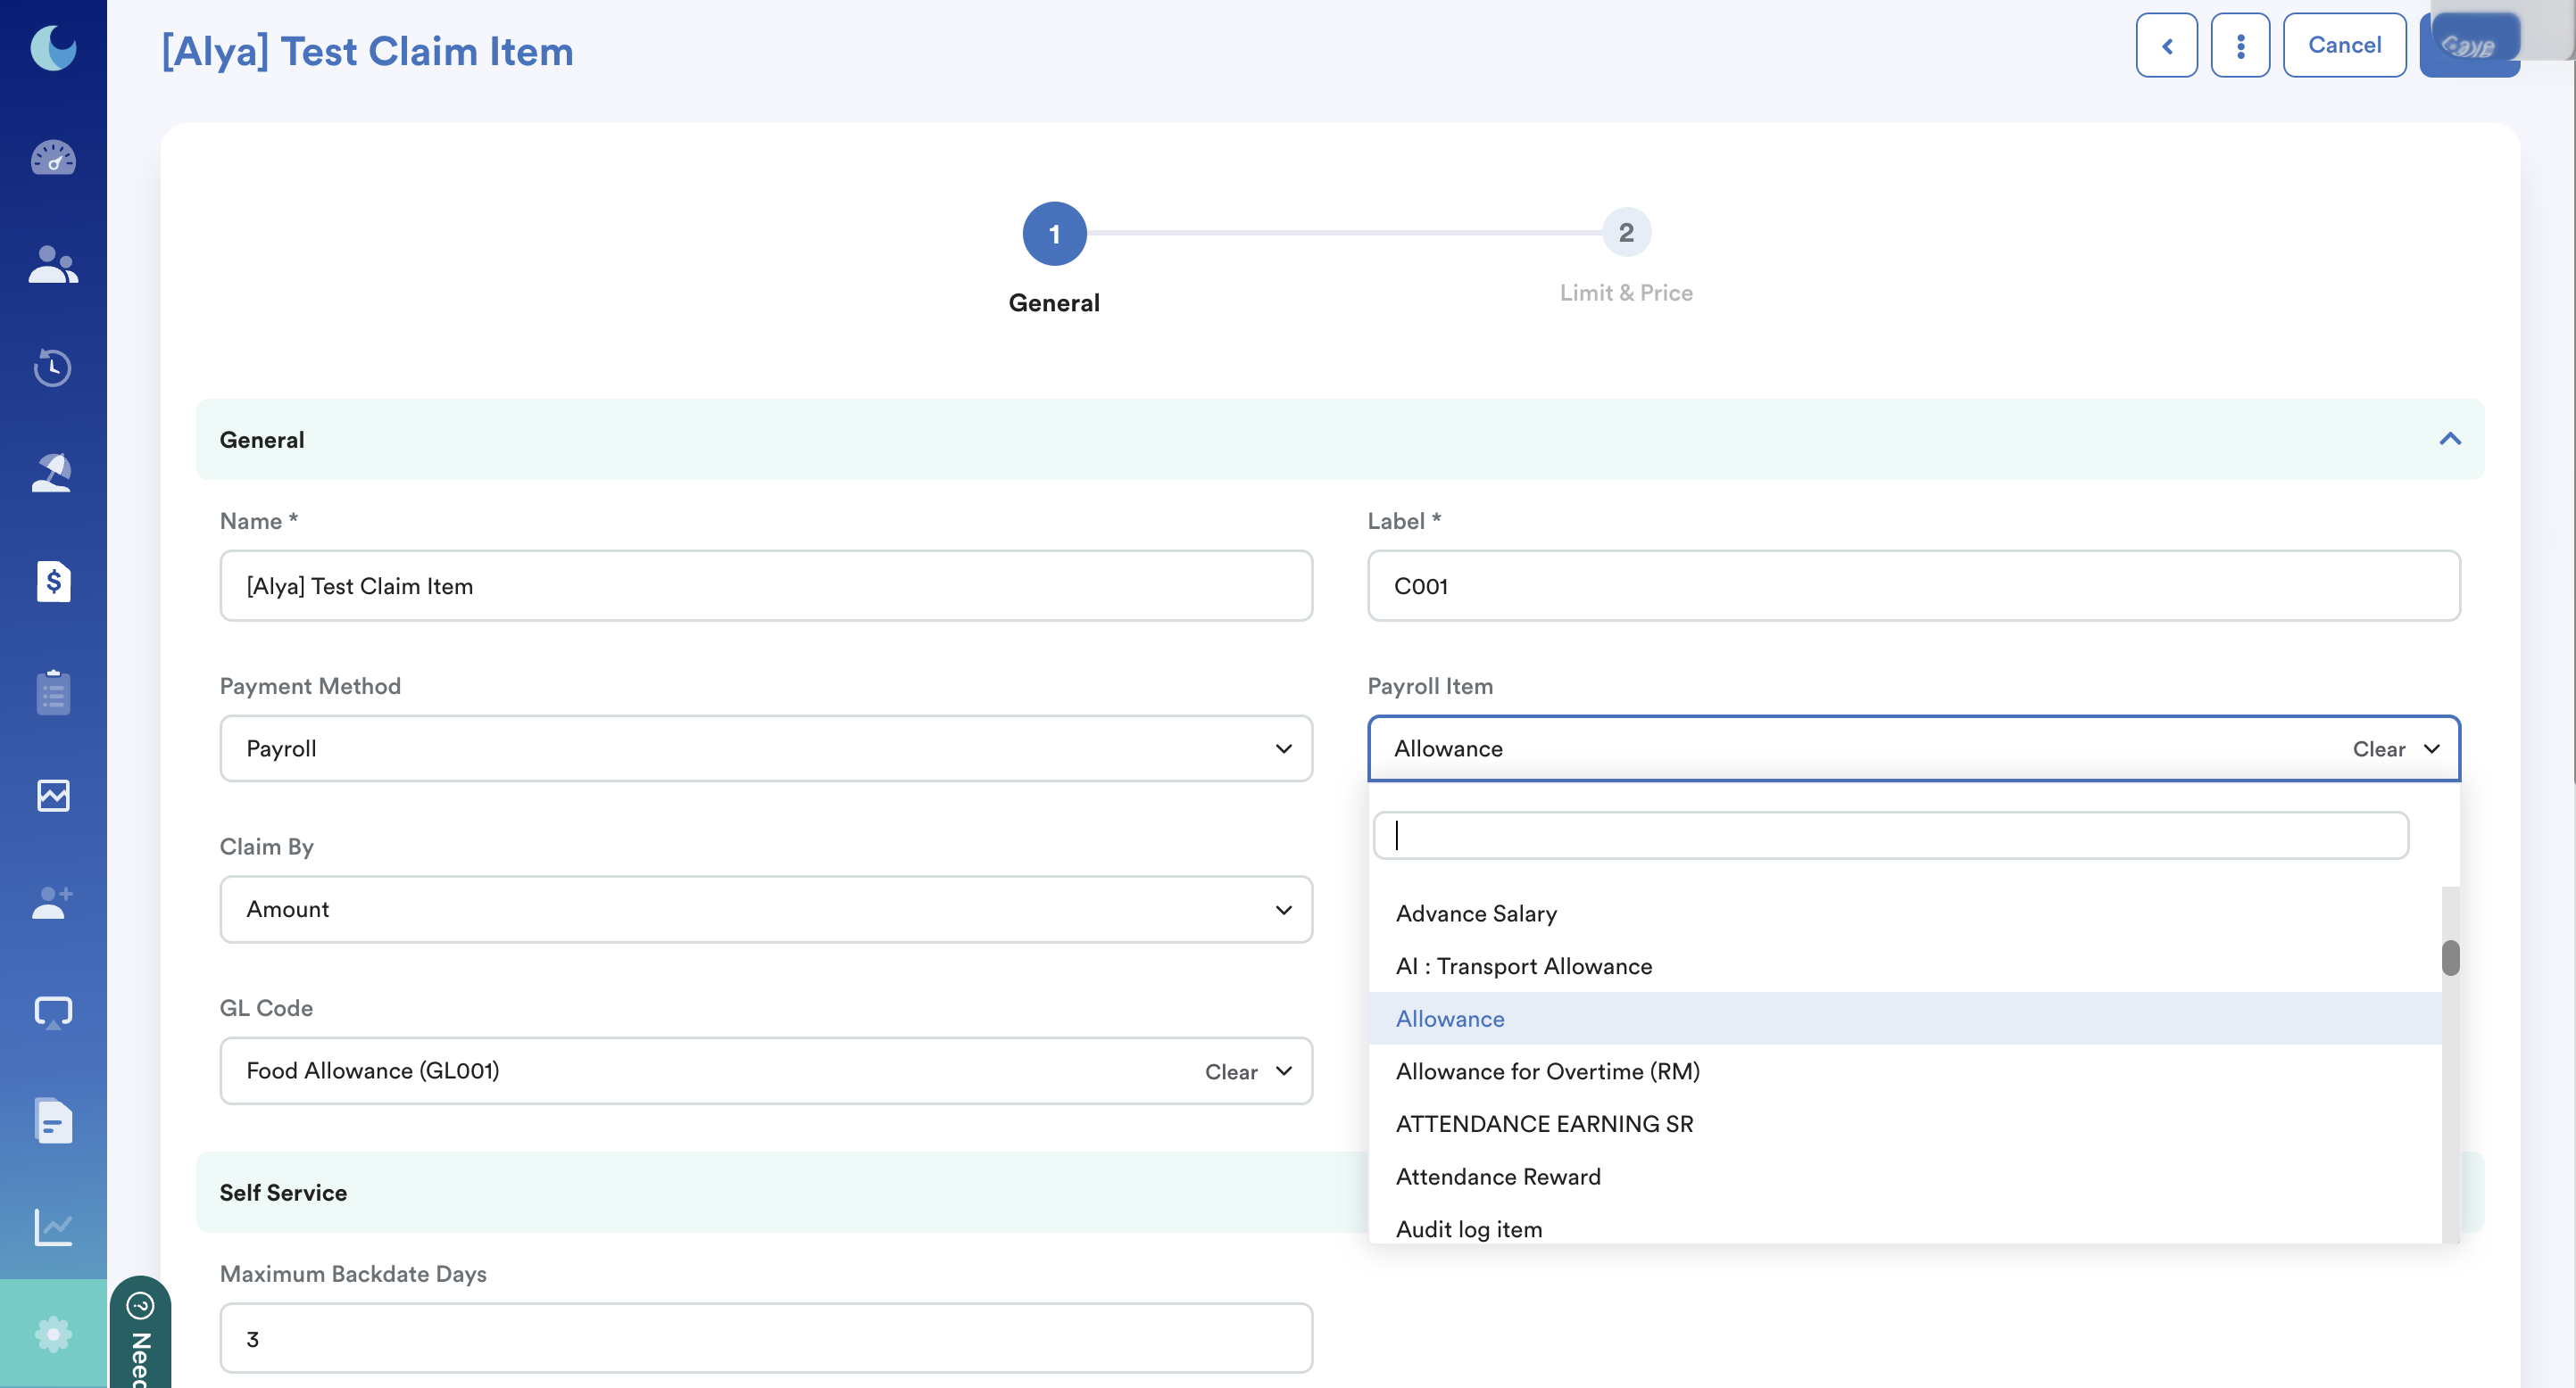Open the clipboard checklist sidebar icon
This screenshot has width=2576, height=1388.
coord(53,691)
